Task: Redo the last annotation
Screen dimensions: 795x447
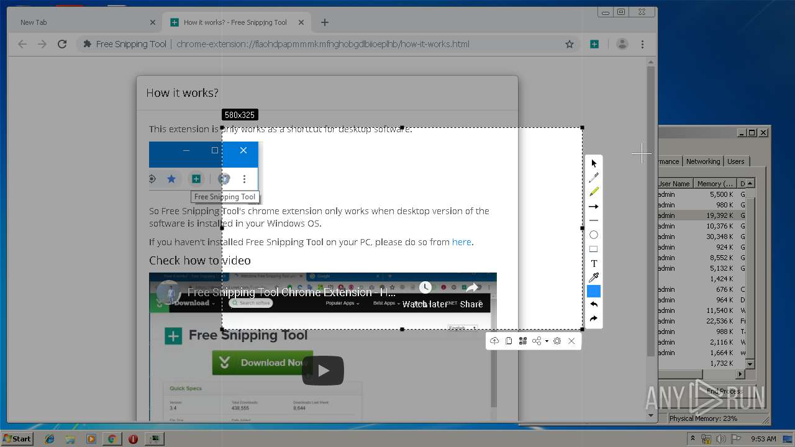Action: pos(594,318)
